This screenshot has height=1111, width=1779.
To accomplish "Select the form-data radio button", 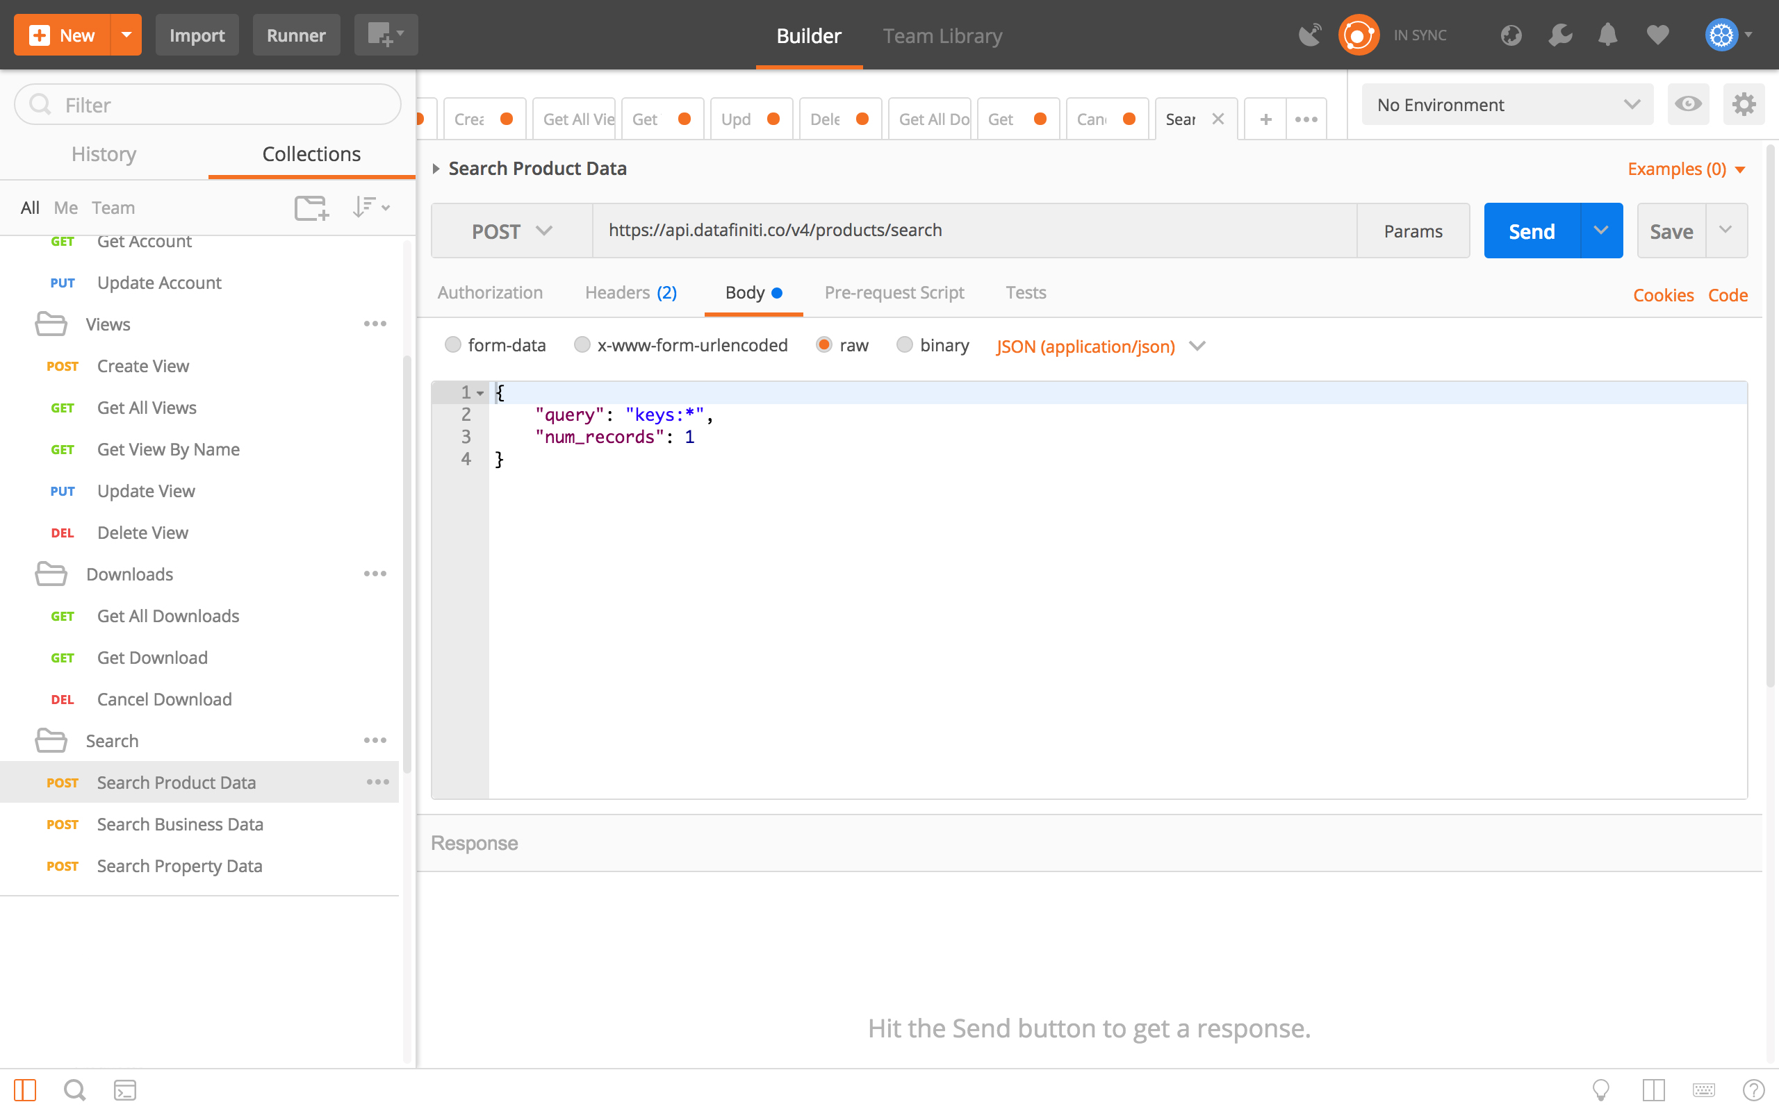I will [x=452, y=344].
